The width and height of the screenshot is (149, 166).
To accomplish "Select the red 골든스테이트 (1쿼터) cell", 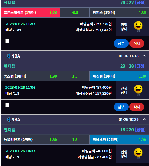I will pyautogui.click(x=30, y=12).
